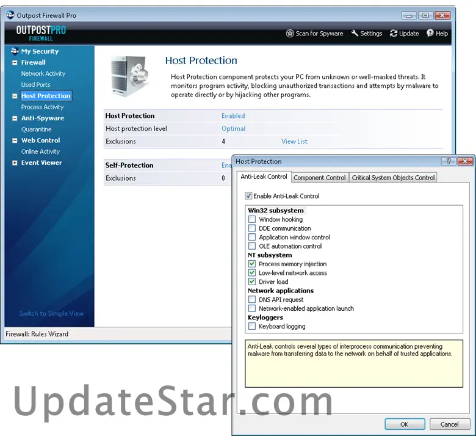Click the My Security sidebar icon
Screen dimensions: 476x436
pyautogui.click(x=15, y=51)
